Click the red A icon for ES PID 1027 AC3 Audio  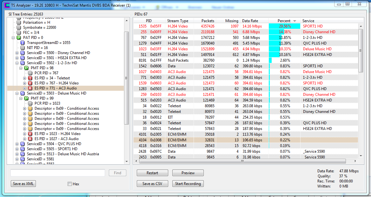(30, 139)
